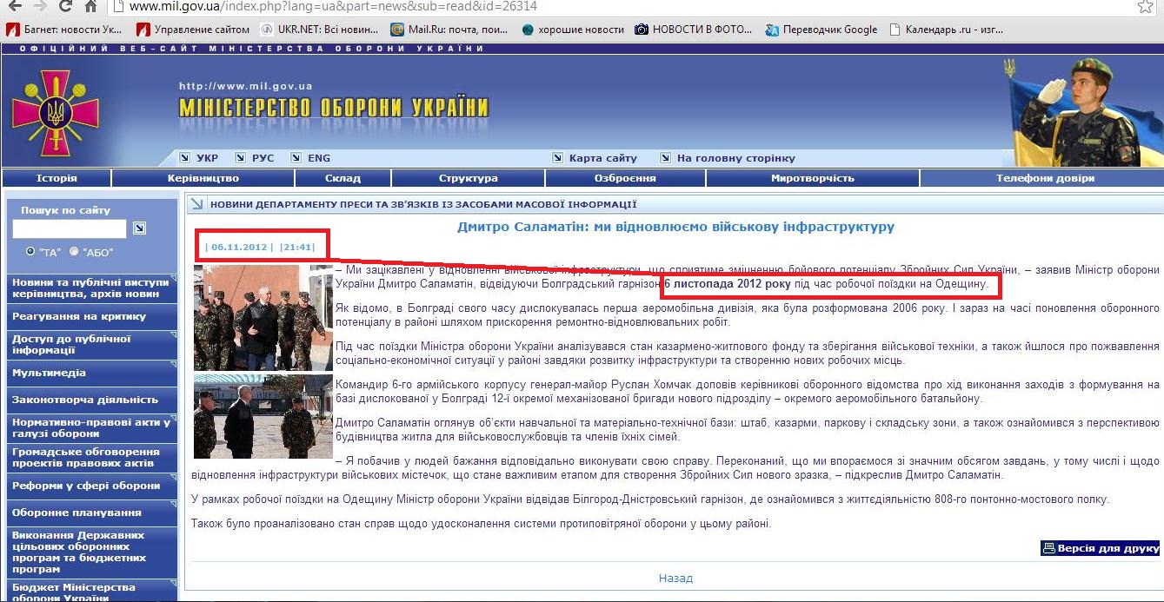Click the browser reload icon
Screen dimensions: 1164x602
(x=64, y=7)
